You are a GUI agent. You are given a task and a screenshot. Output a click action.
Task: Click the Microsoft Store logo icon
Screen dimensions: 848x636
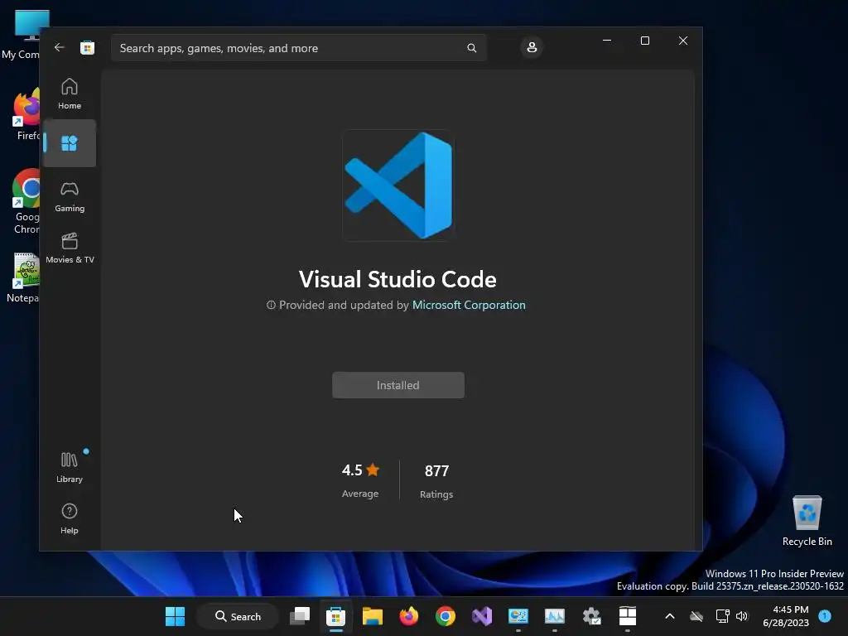point(87,47)
